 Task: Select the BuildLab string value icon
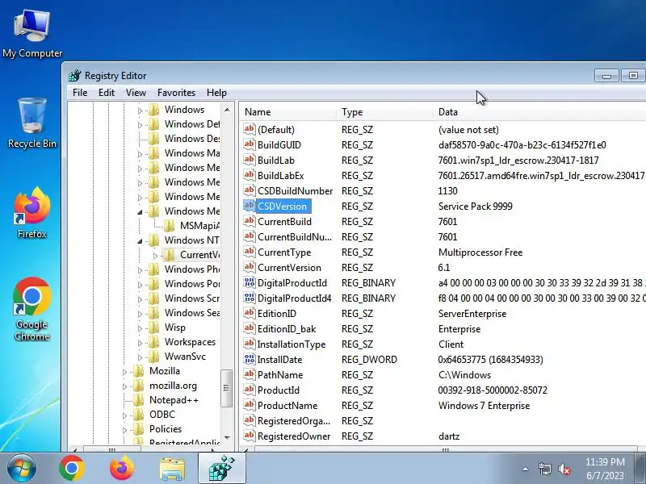(x=250, y=160)
